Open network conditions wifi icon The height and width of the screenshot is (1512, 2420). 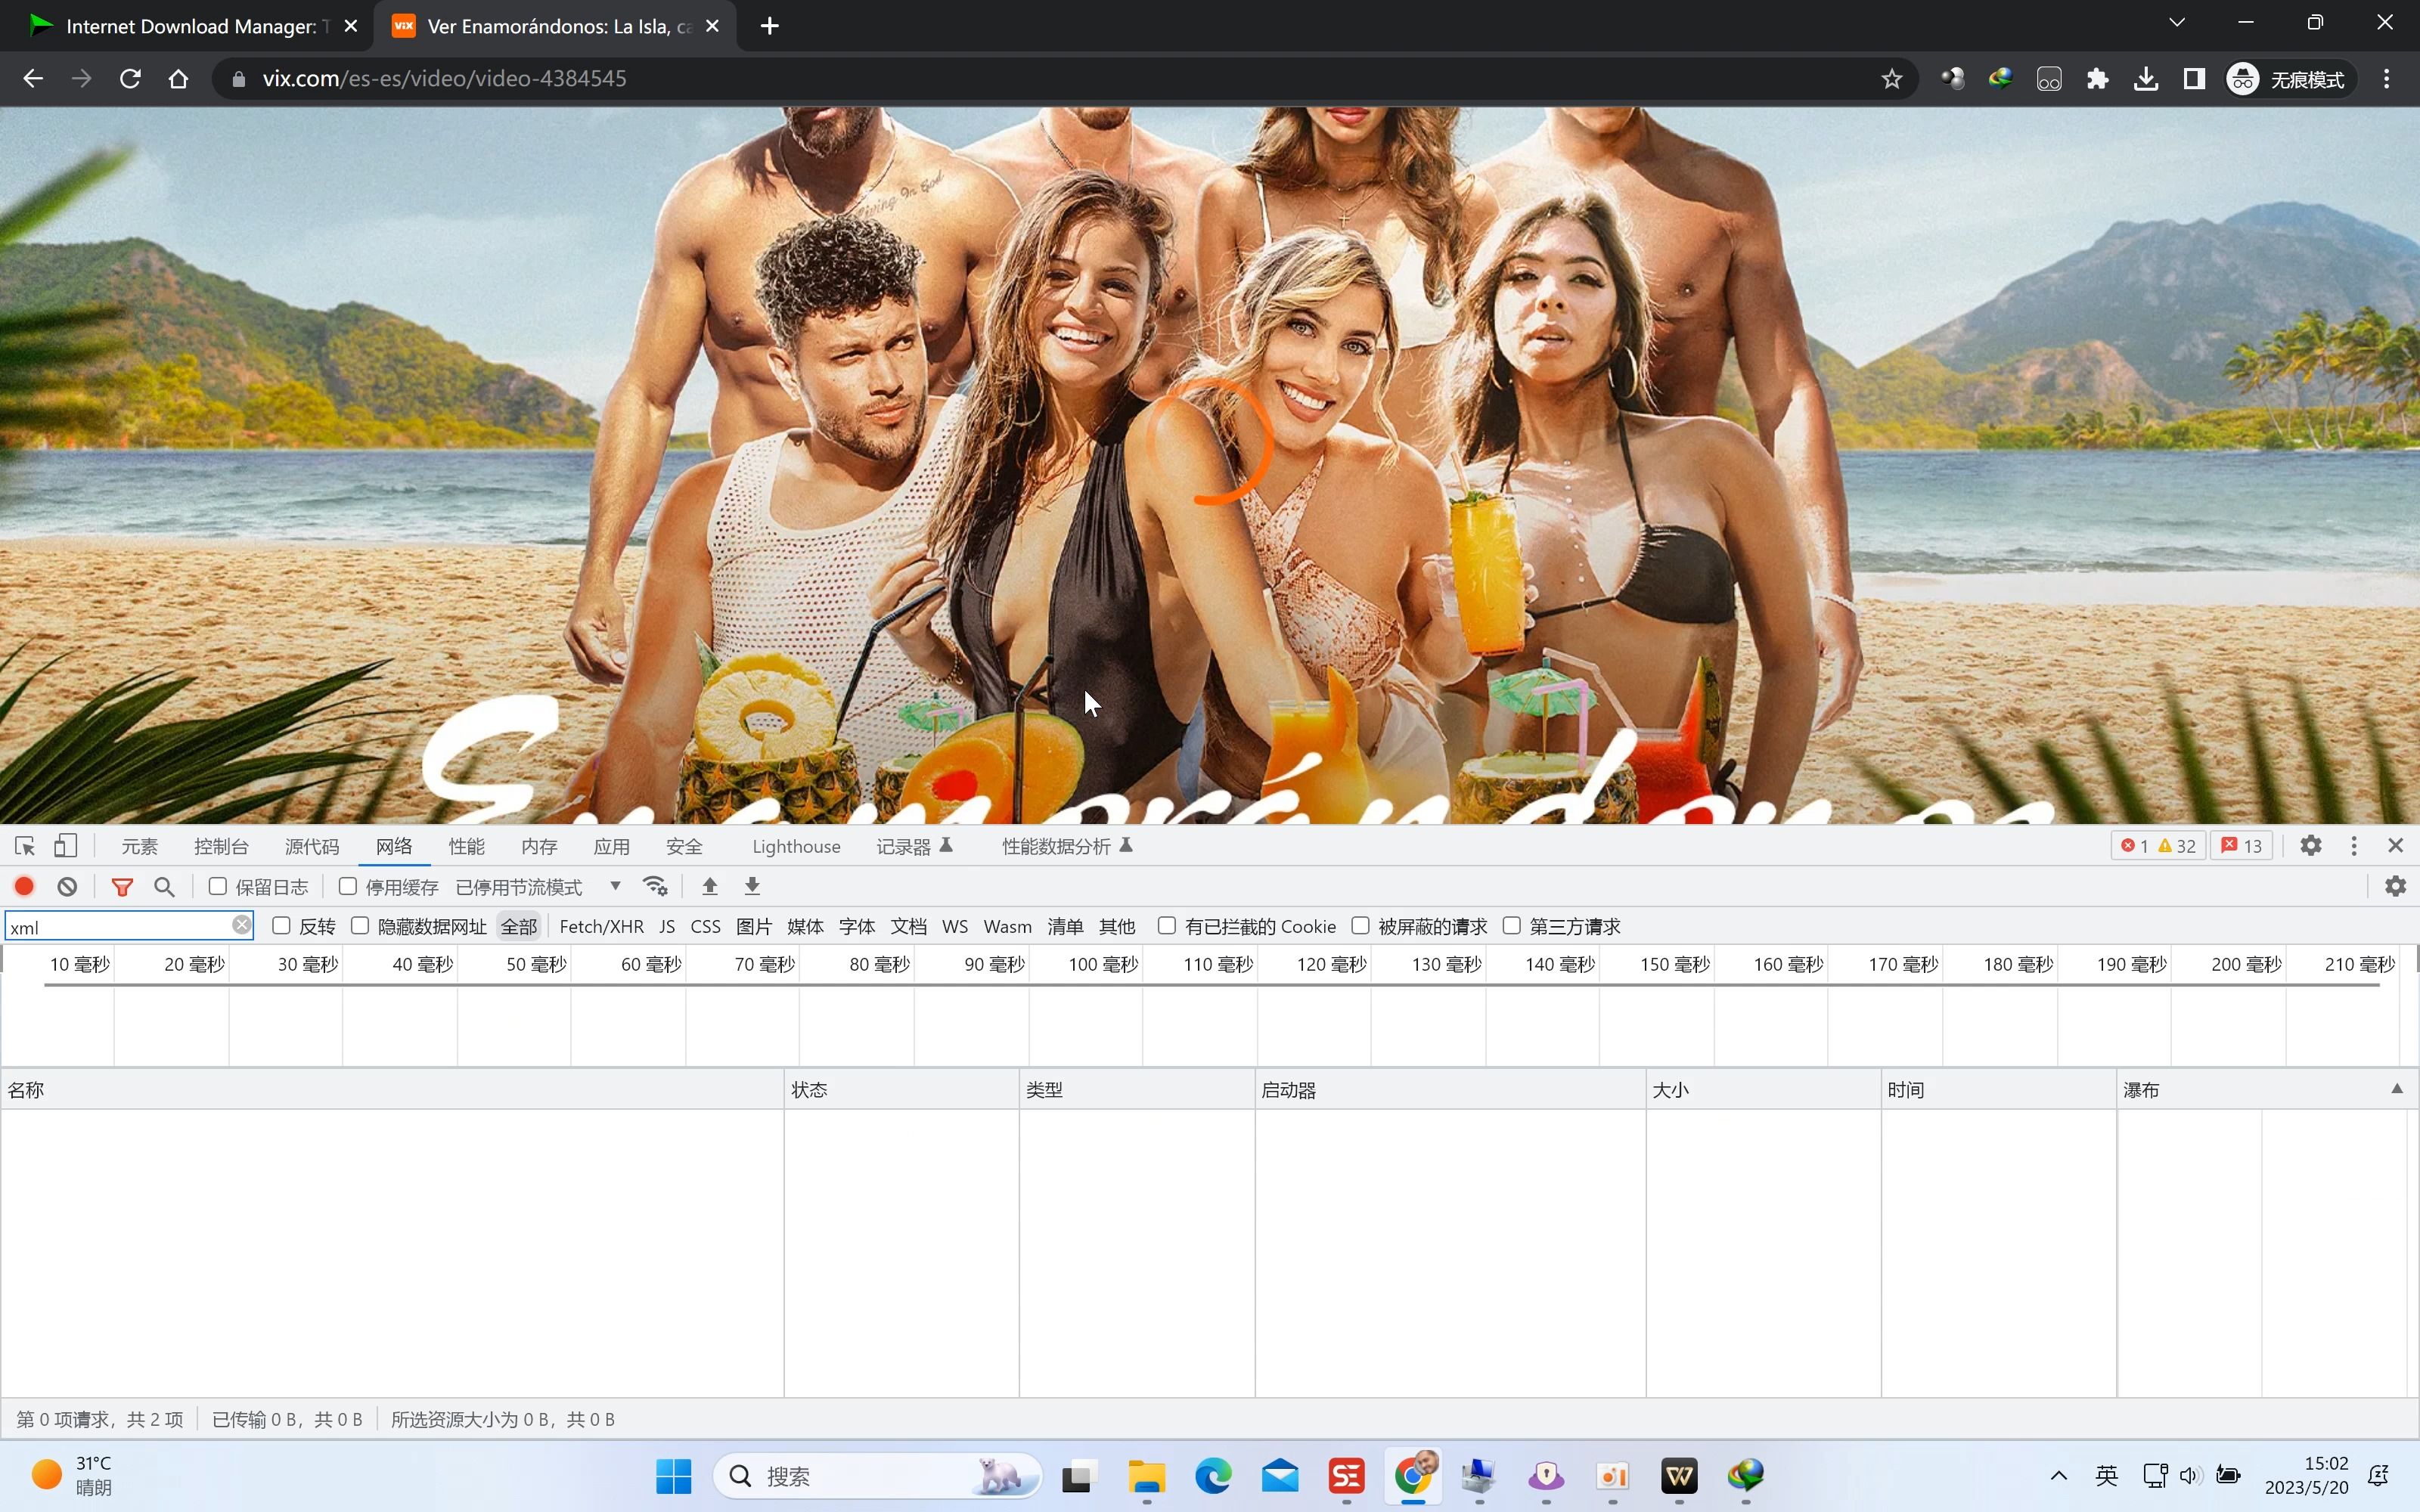click(655, 886)
